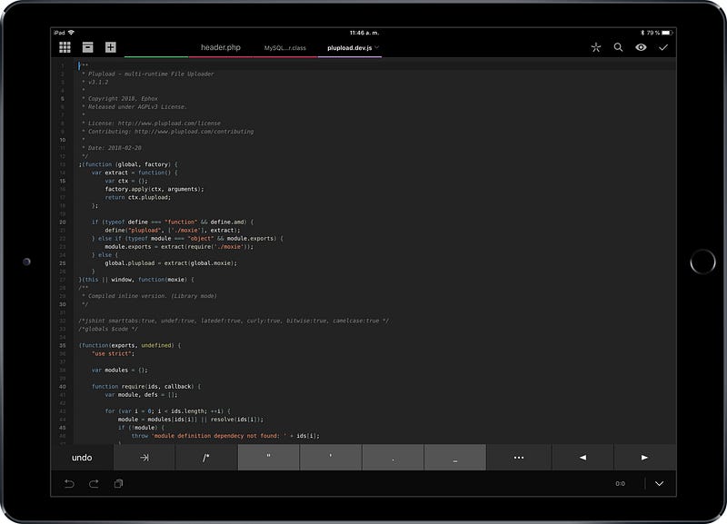This screenshot has width=727, height=524.
Task: Move cursor left with left arrow key
Action: tap(583, 458)
